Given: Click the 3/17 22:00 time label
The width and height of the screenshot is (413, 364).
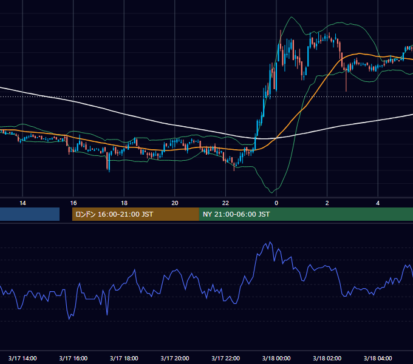Looking at the screenshot, I should coord(226,358).
